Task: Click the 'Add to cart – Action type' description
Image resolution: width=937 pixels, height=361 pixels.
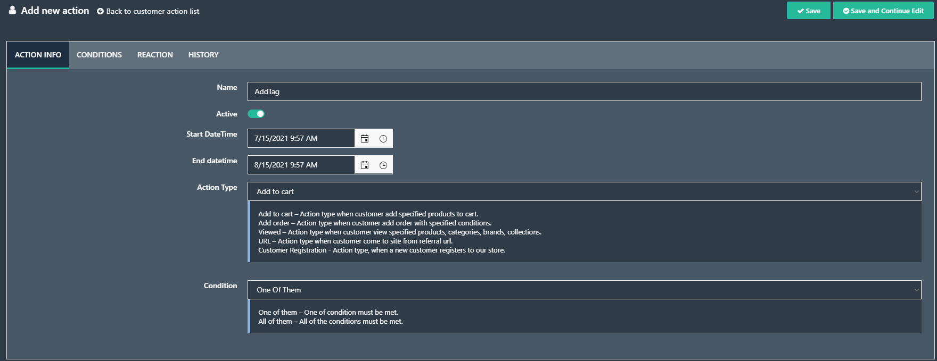Action: click(x=368, y=214)
